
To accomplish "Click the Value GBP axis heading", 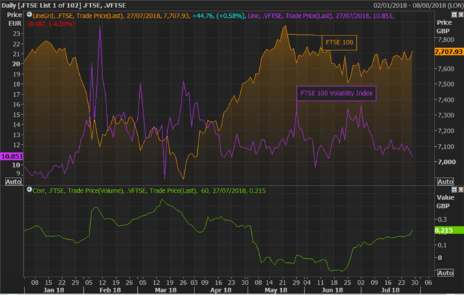I will (x=445, y=201).
